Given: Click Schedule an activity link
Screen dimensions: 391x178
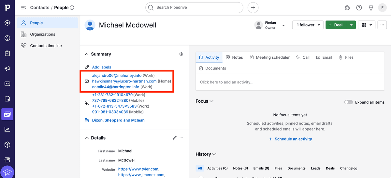Looking at the screenshot, I should point(290,139).
